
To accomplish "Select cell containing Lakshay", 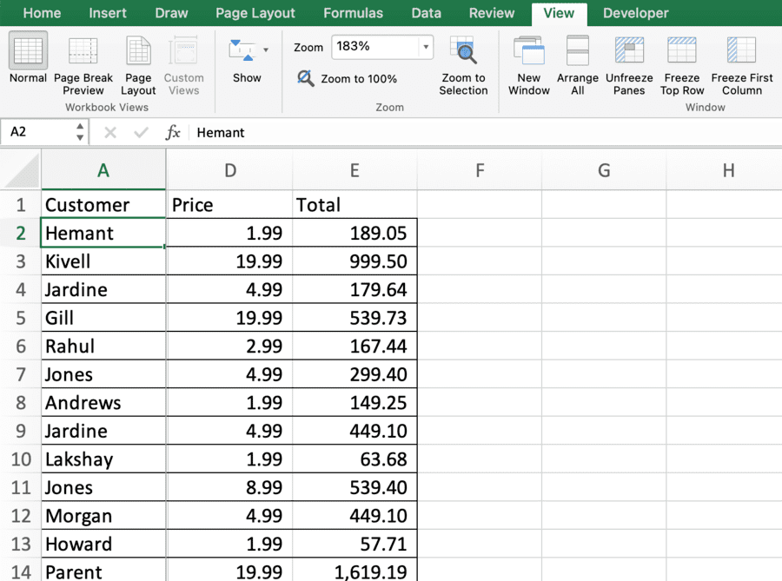I will [103, 459].
